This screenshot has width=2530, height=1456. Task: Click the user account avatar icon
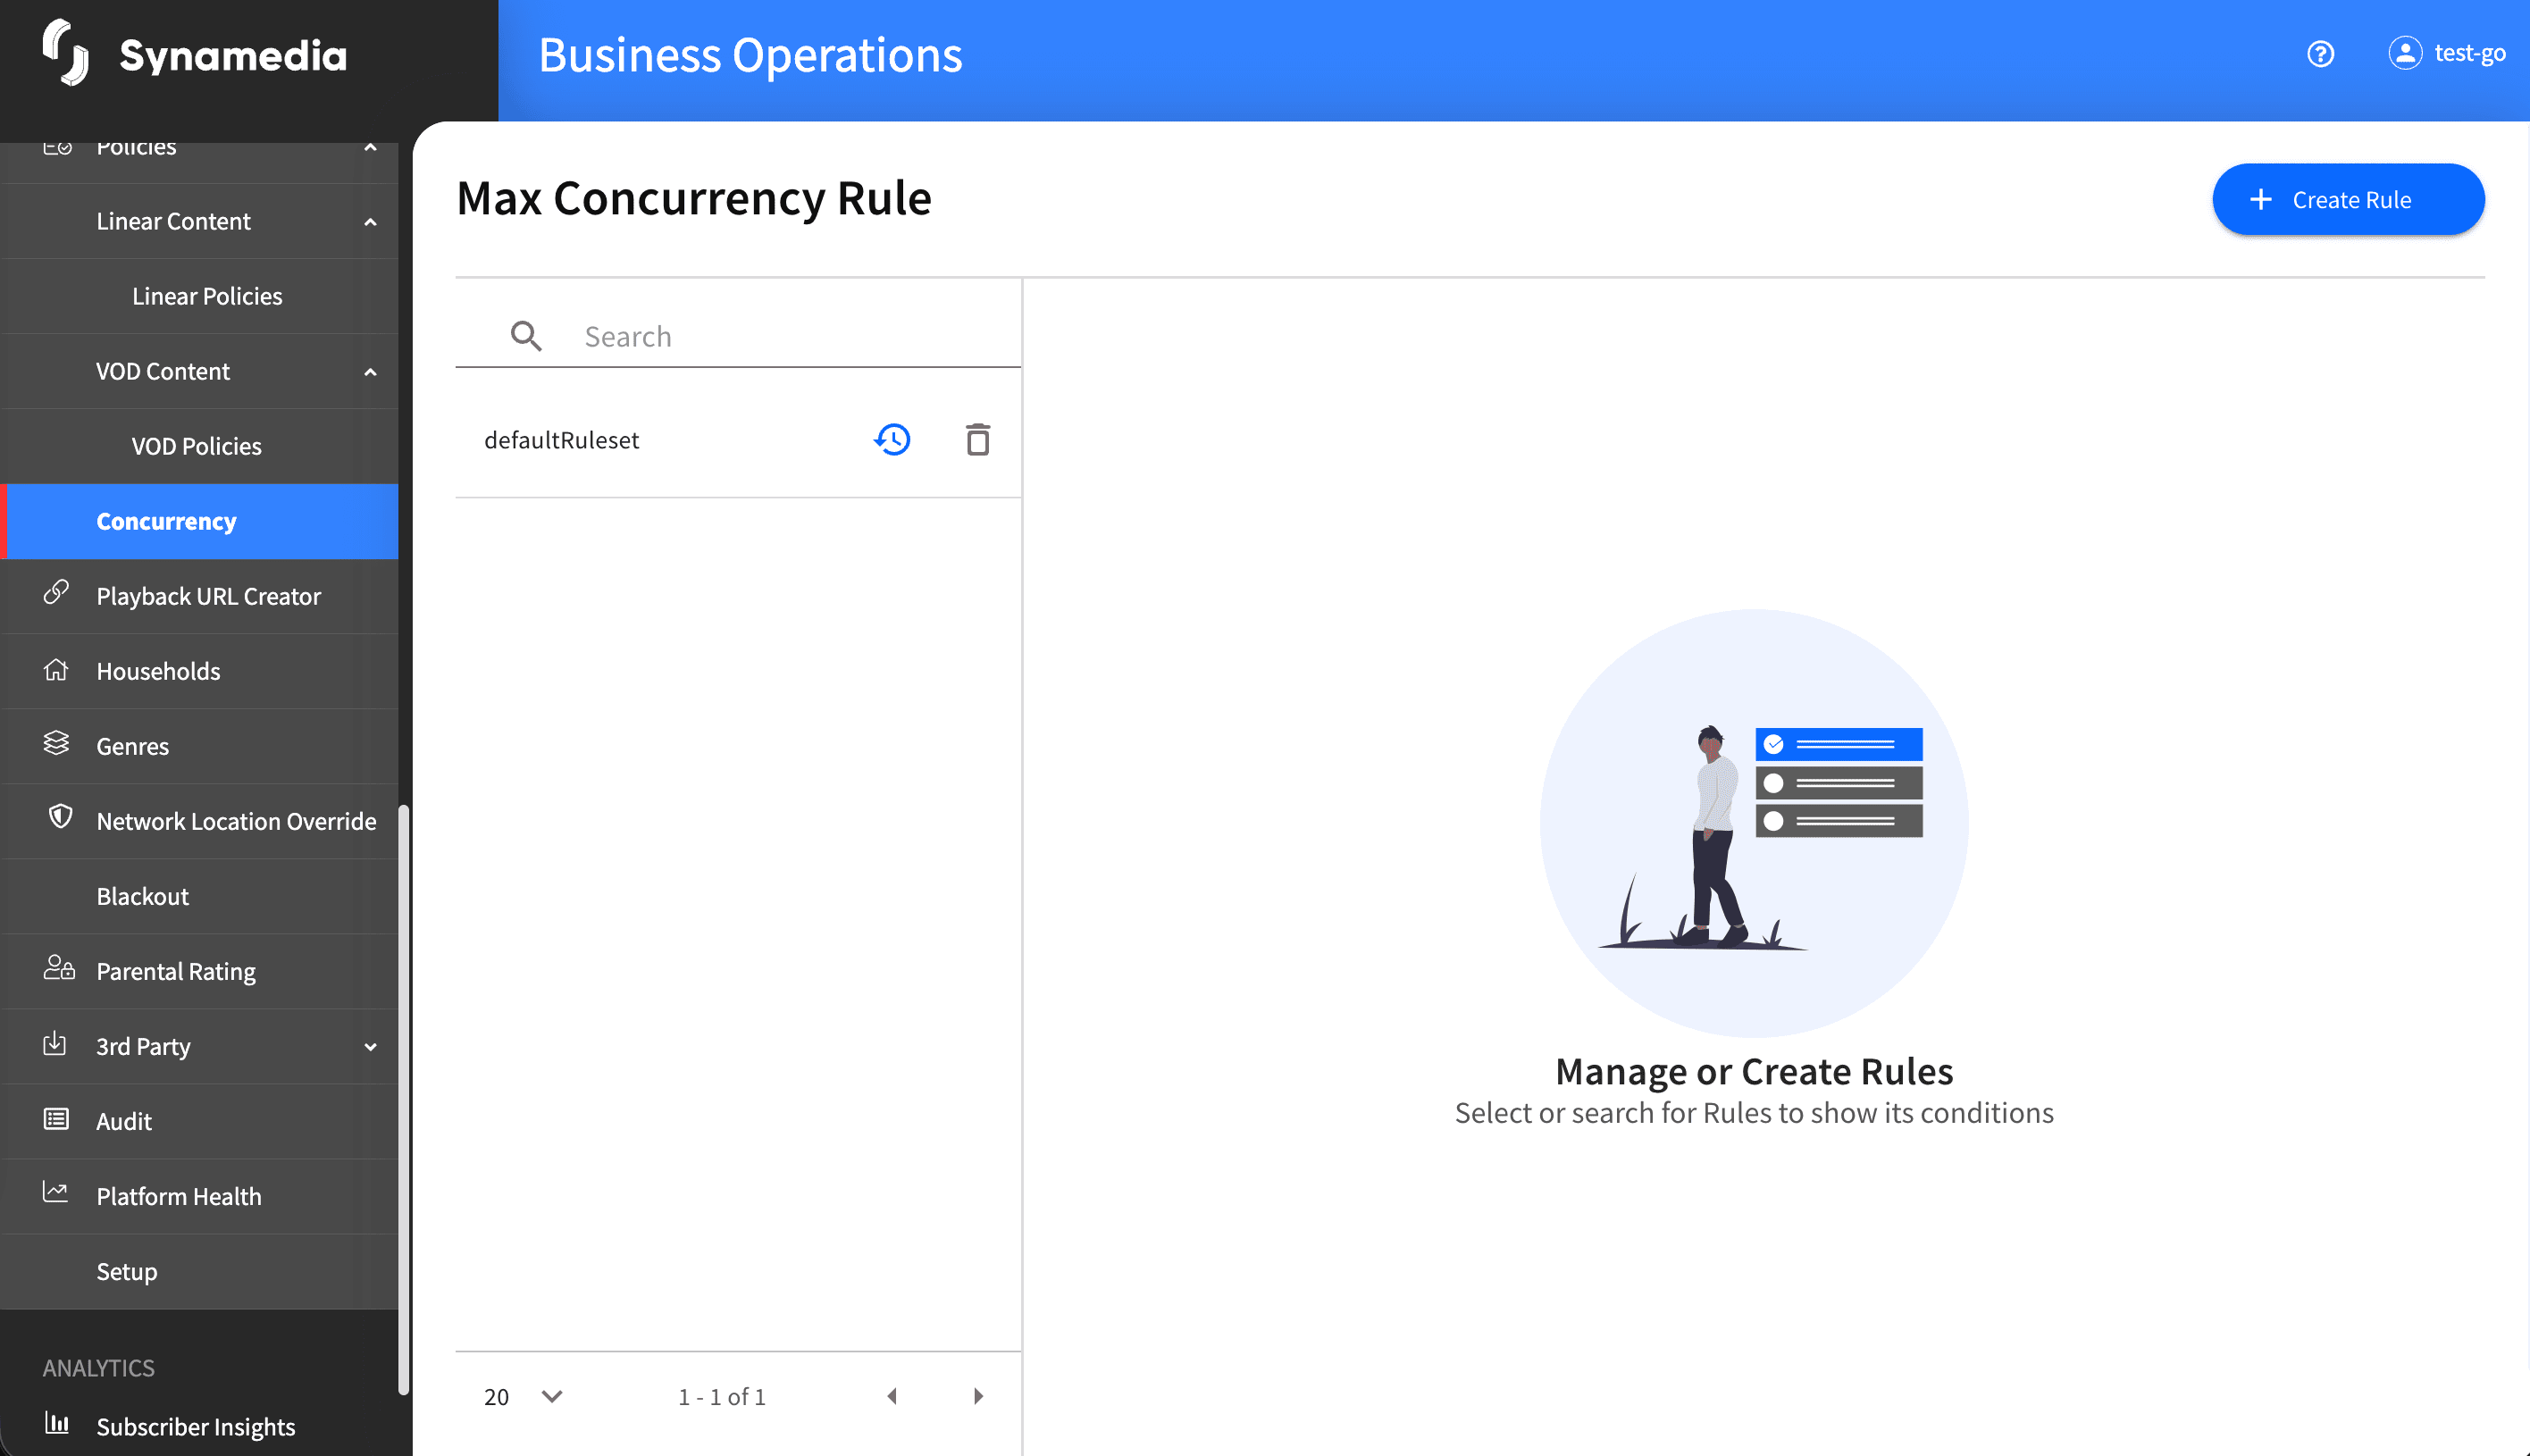coord(2405,53)
